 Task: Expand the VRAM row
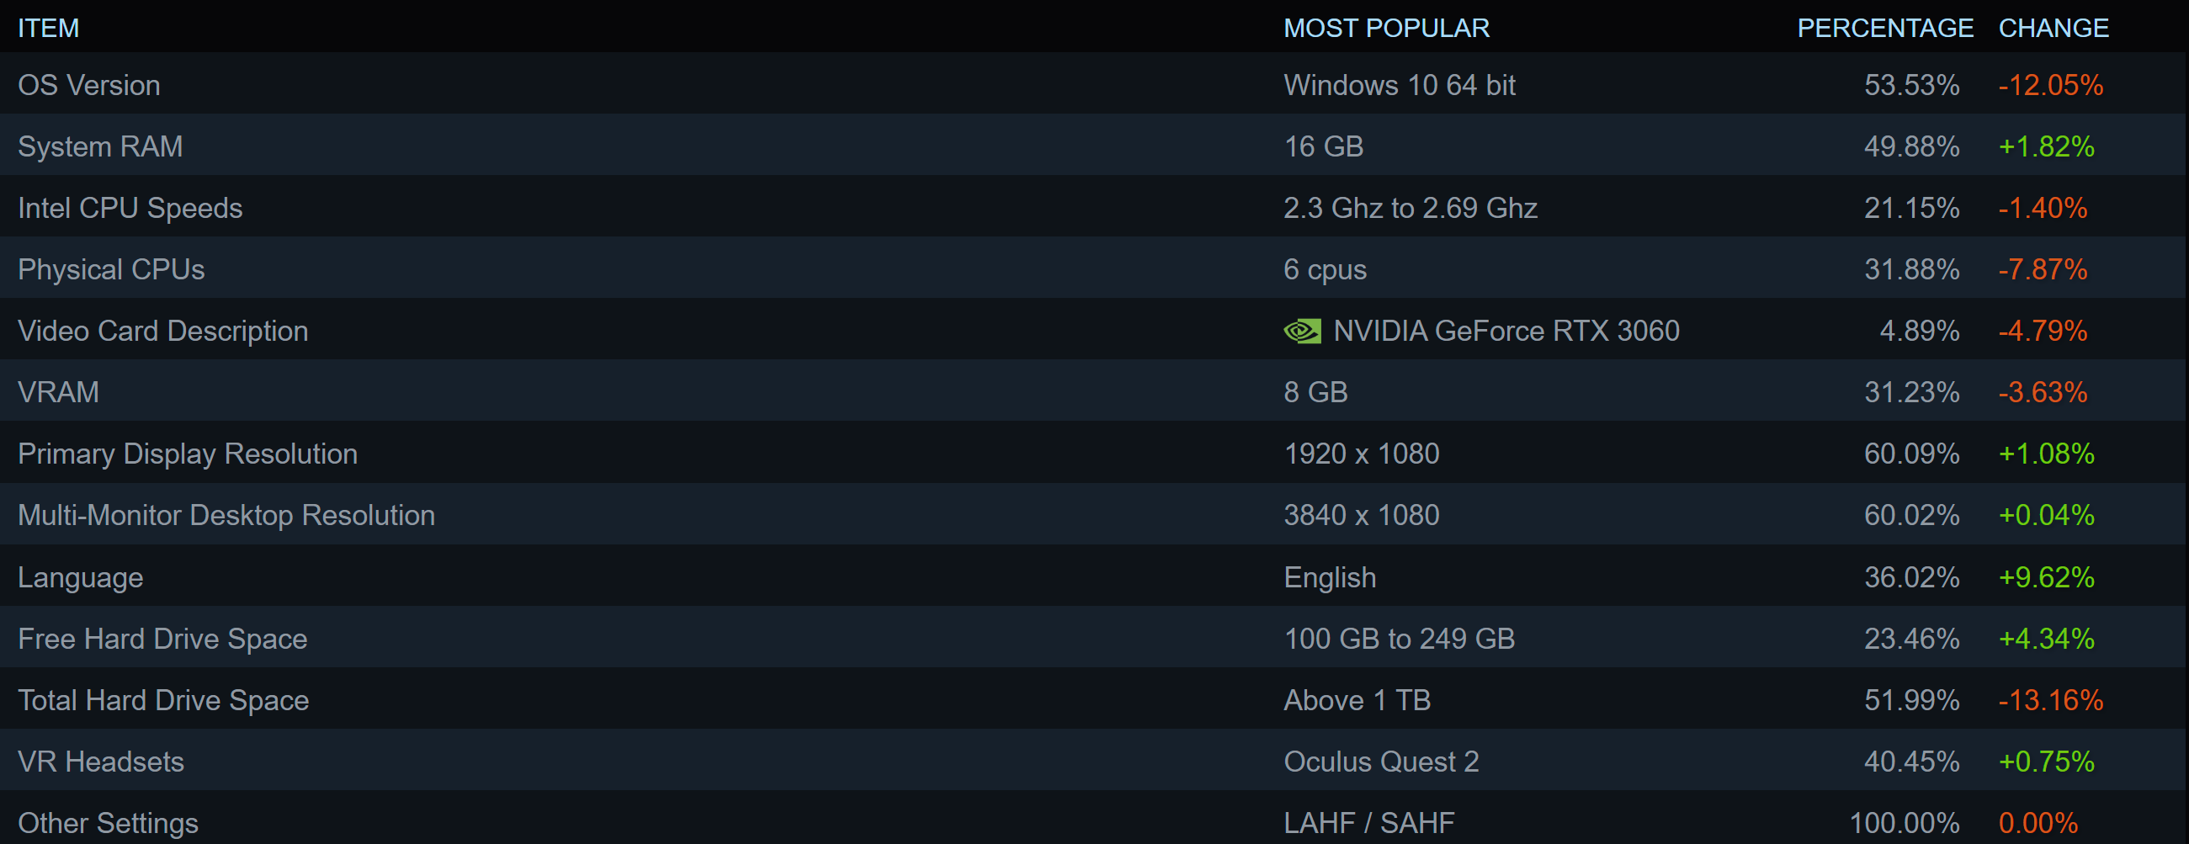(59, 392)
